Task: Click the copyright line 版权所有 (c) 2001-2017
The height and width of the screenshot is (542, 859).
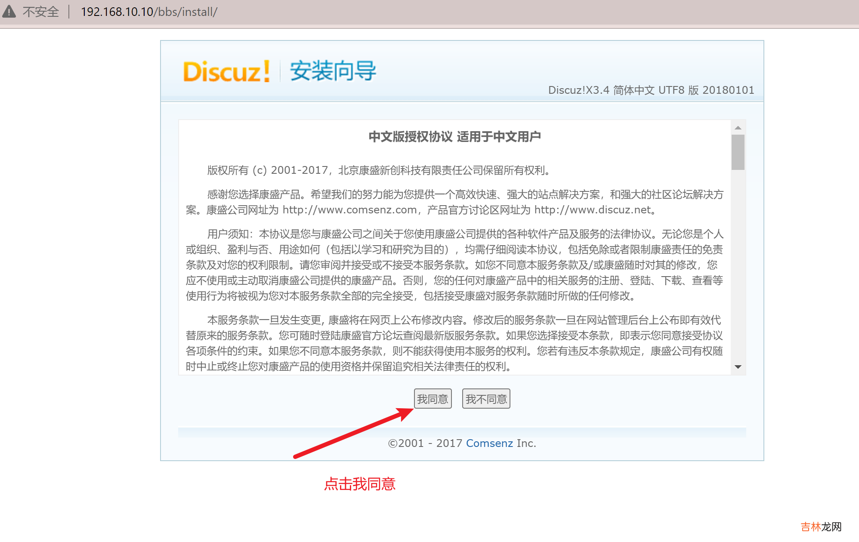Action: (x=268, y=170)
